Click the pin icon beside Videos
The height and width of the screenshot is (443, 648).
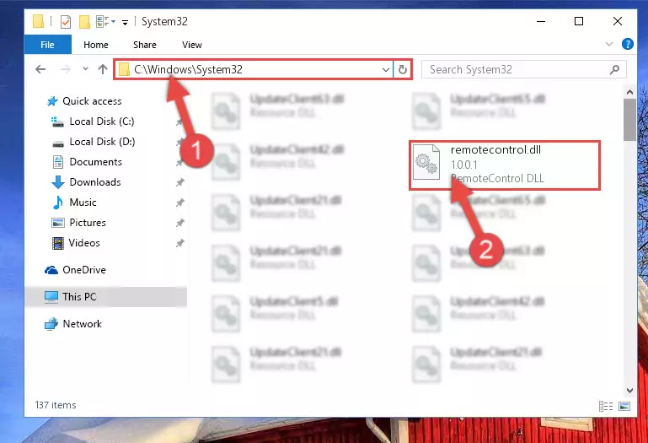tap(179, 243)
